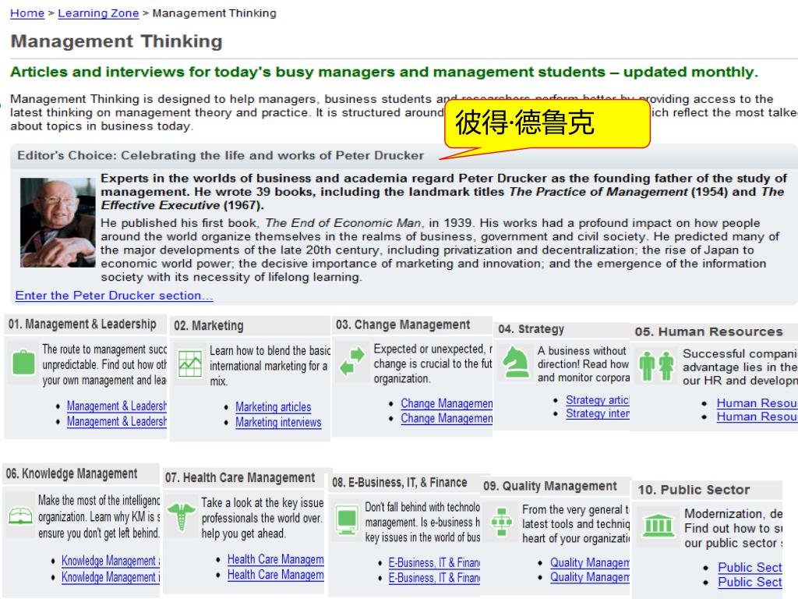Open second Knowledge Management link
The height and width of the screenshot is (599, 798).
pyautogui.click(x=111, y=577)
